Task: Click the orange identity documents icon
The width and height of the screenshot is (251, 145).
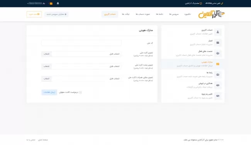Action: point(218,64)
